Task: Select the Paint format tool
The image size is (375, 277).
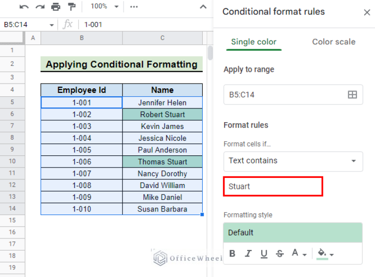Action: (x=71, y=7)
